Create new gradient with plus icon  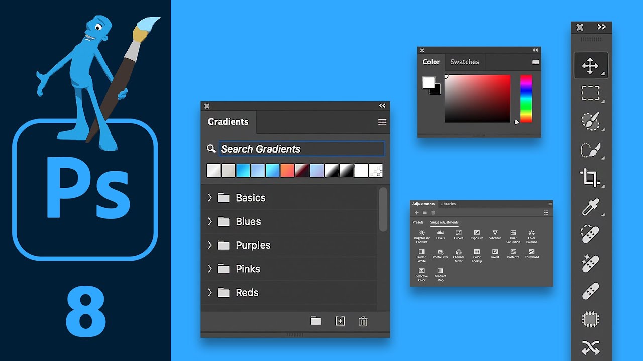(x=340, y=321)
